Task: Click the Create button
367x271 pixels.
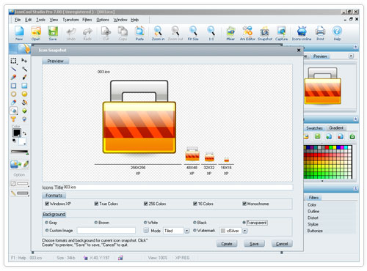Action: coord(227,244)
